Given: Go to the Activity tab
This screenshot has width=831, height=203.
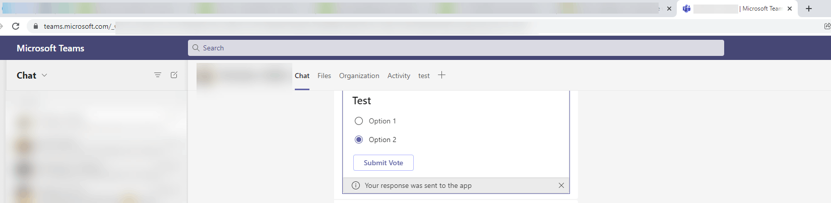Looking at the screenshot, I should point(399,76).
